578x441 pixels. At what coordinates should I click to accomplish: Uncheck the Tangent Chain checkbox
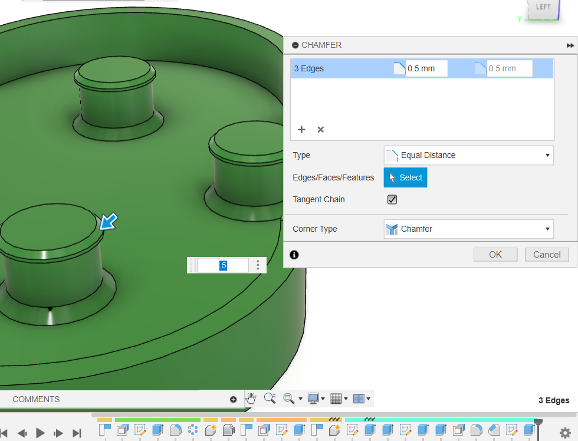[392, 200]
